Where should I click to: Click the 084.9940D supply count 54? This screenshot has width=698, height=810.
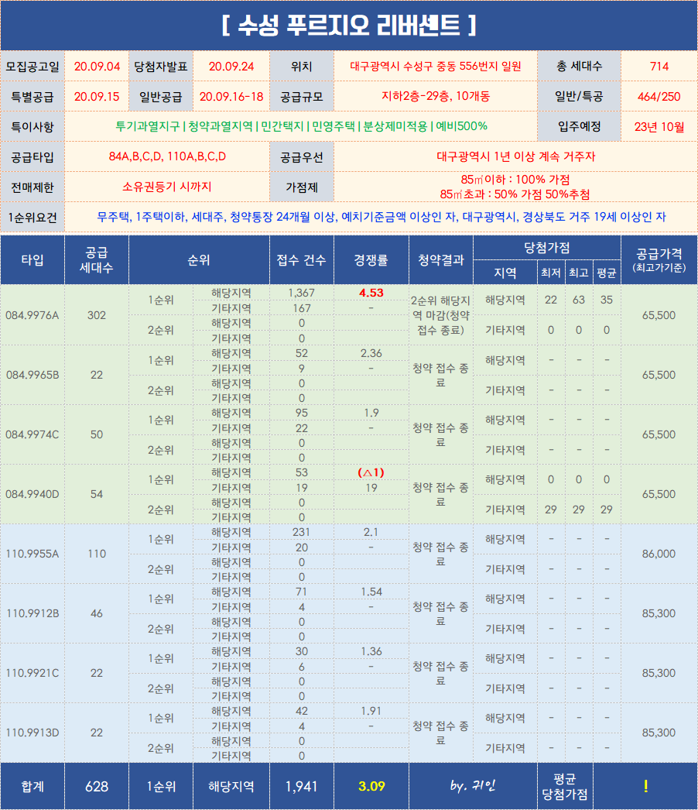click(x=97, y=494)
